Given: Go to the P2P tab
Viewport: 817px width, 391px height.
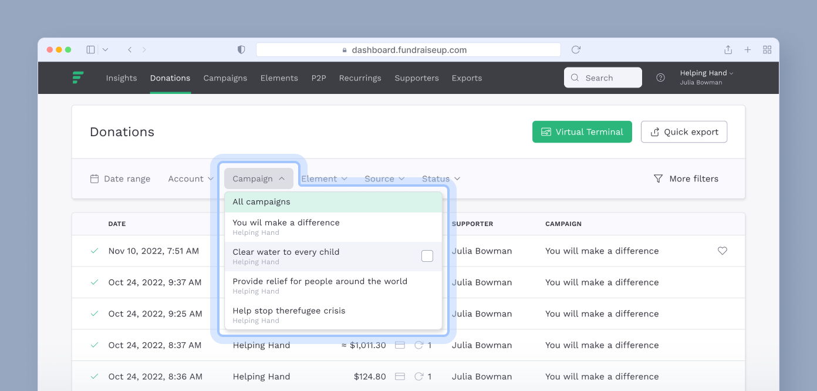Looking at the screenshot, I should 319,78.
